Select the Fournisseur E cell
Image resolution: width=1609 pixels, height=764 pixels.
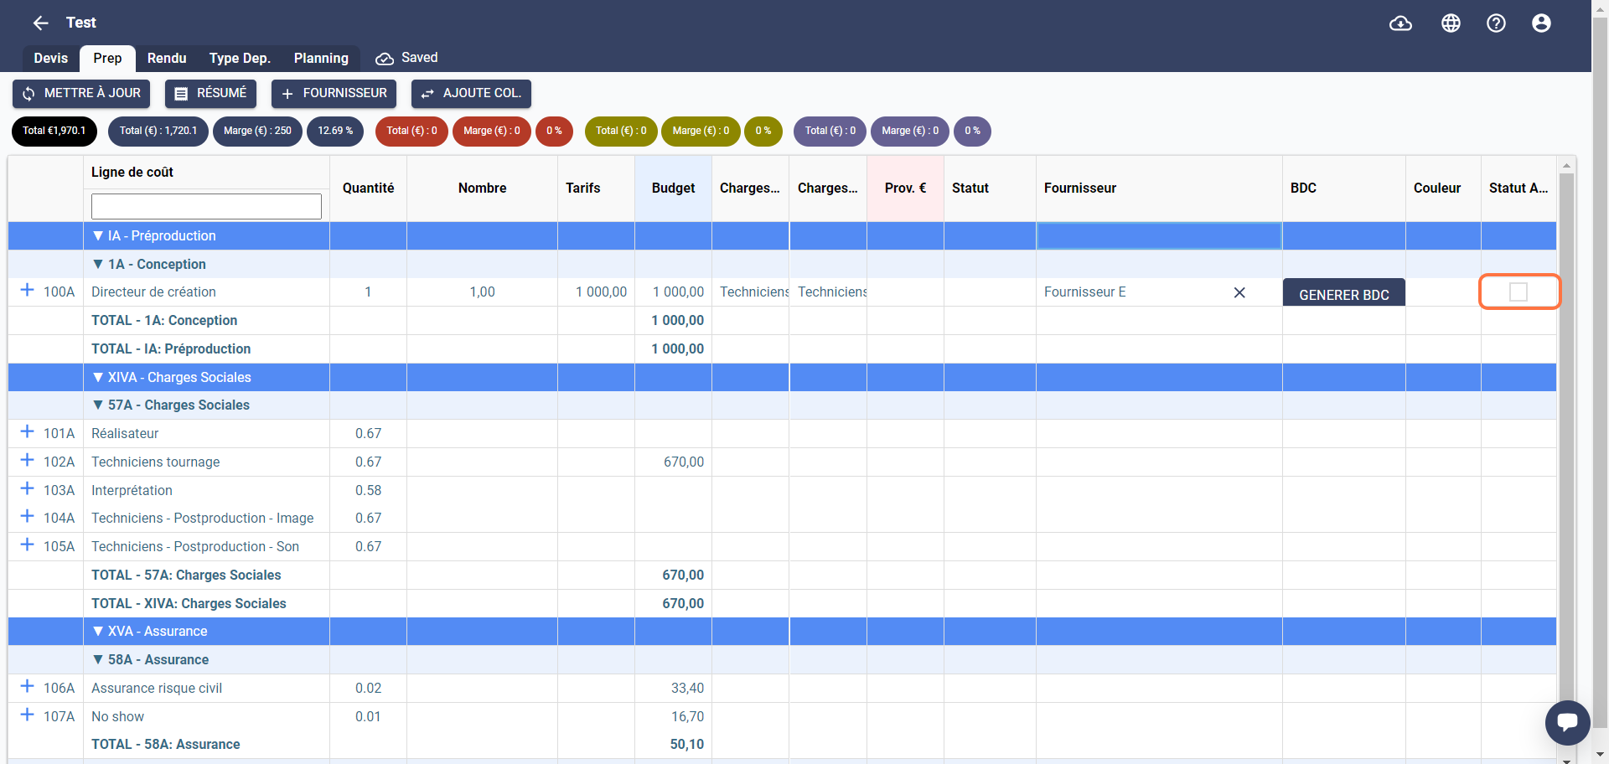coord(1159,292)
